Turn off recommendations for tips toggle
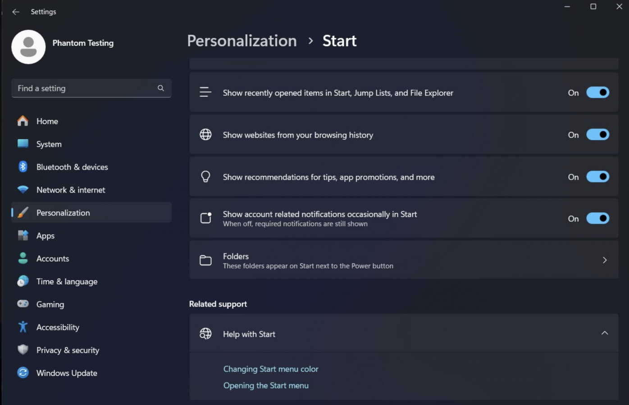 pos(597,177)
